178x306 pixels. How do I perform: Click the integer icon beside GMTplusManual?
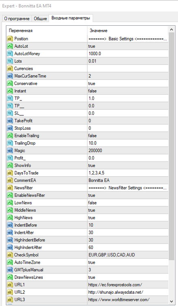click(10, 270)
